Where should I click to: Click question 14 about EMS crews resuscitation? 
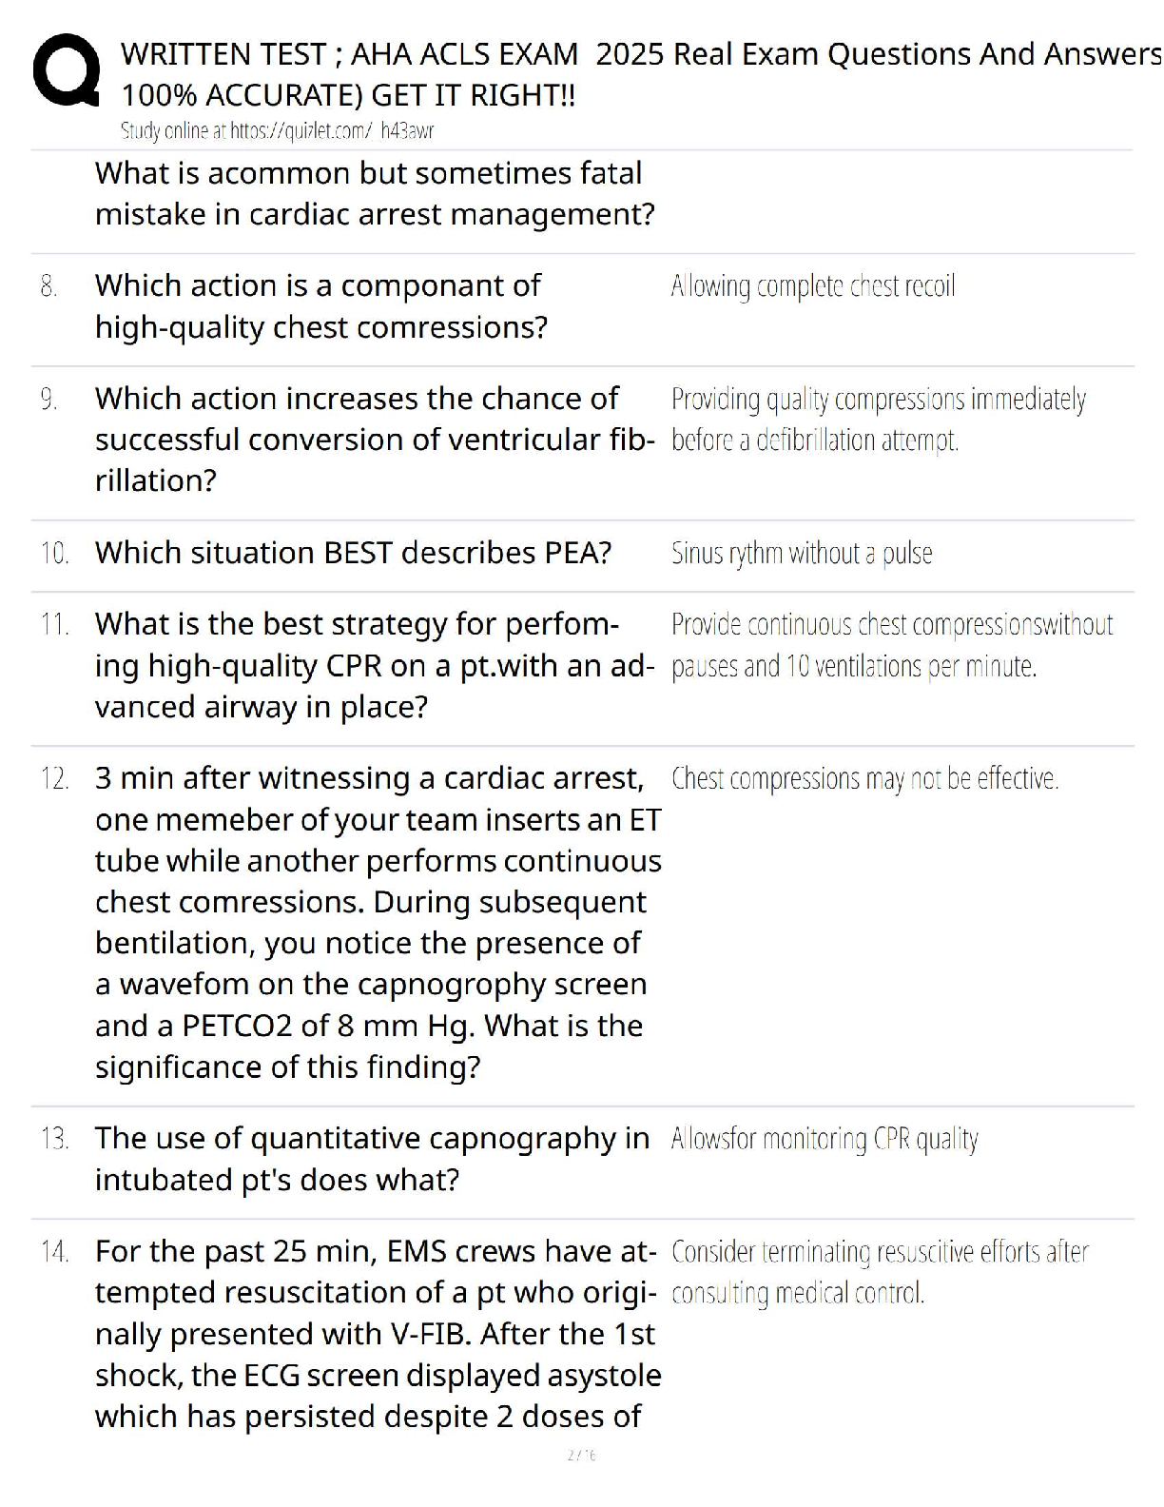pos(378,1333)
